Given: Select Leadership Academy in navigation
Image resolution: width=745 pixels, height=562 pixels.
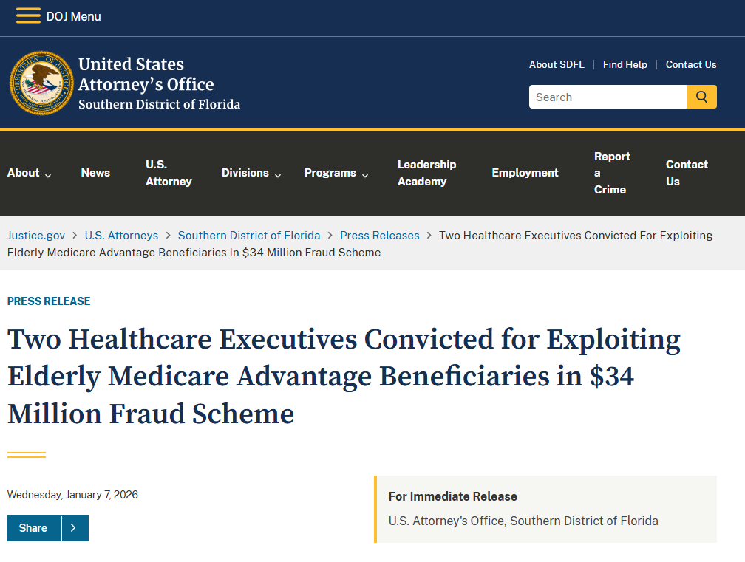Looking at the screenshot, I should [x=426, y=173].
